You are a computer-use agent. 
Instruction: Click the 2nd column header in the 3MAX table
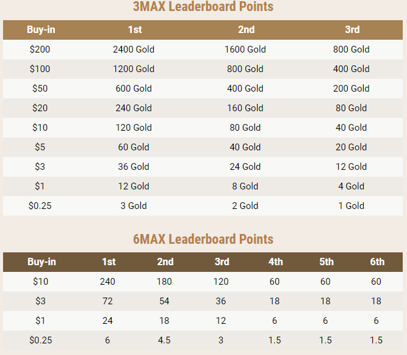pyautogui.click(x=246, y=29)
